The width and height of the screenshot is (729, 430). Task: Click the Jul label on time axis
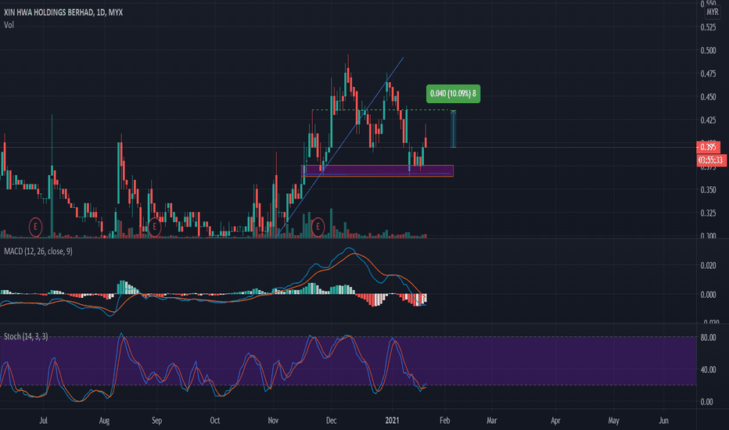(x=43, y=421)
